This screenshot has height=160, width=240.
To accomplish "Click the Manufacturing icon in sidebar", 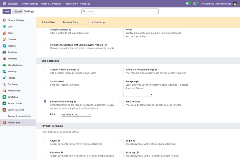I will [x=5, y=65].
